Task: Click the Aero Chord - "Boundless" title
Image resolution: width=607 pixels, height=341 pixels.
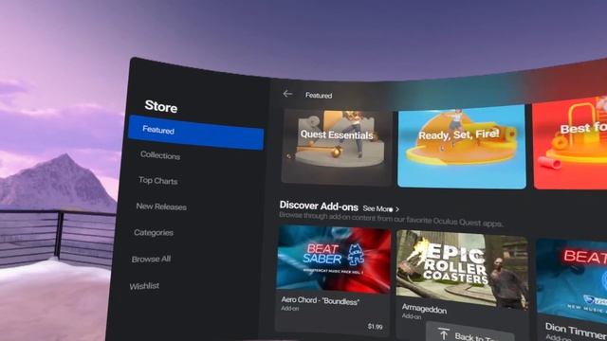Action: (x=321, y=301)
